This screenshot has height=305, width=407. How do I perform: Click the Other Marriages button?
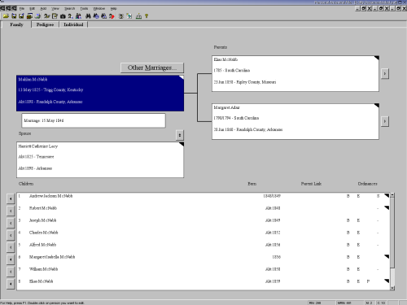click(152, 68)
